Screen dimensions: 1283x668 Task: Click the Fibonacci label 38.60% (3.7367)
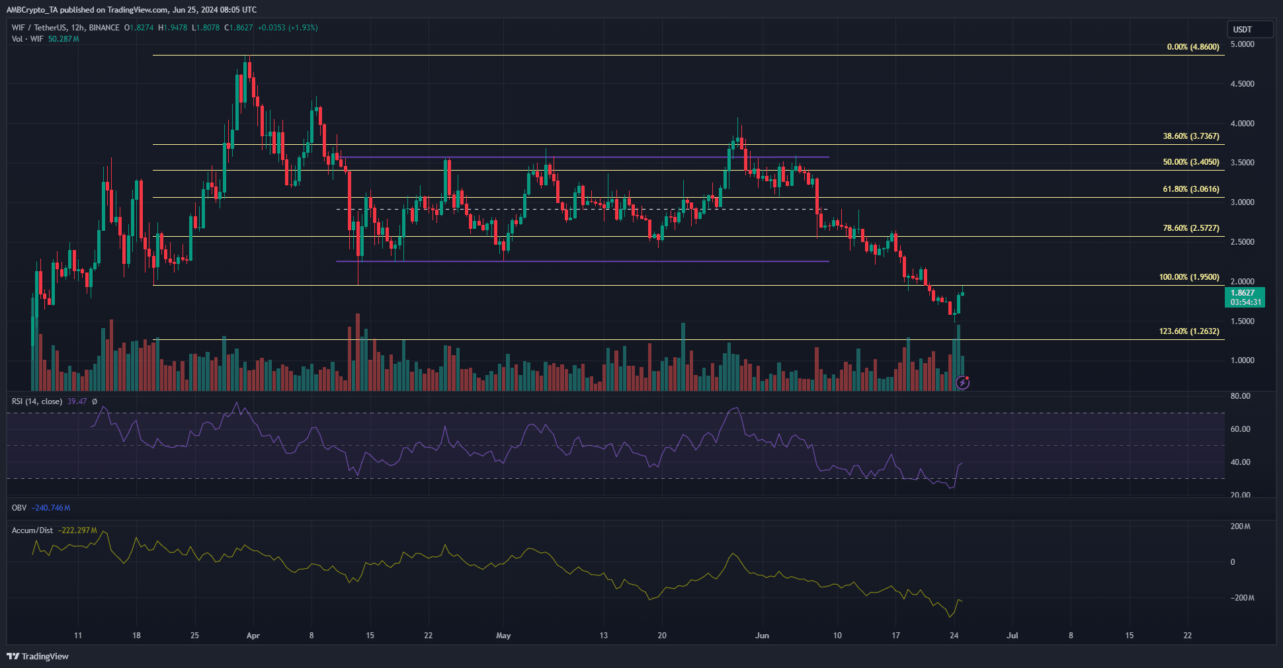[x=1191, y=136]
